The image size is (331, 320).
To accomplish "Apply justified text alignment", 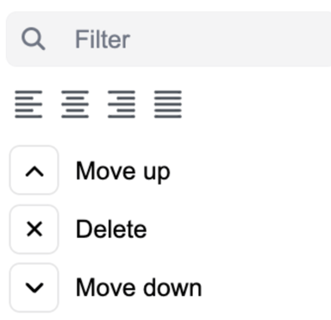I will tap(168, 104).
